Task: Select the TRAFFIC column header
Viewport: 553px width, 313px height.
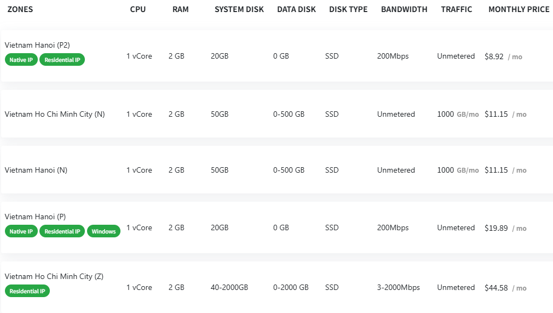Action: 457,9
